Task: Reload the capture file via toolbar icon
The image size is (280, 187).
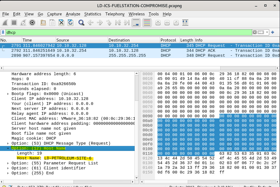Action: [x=70, y=23]
